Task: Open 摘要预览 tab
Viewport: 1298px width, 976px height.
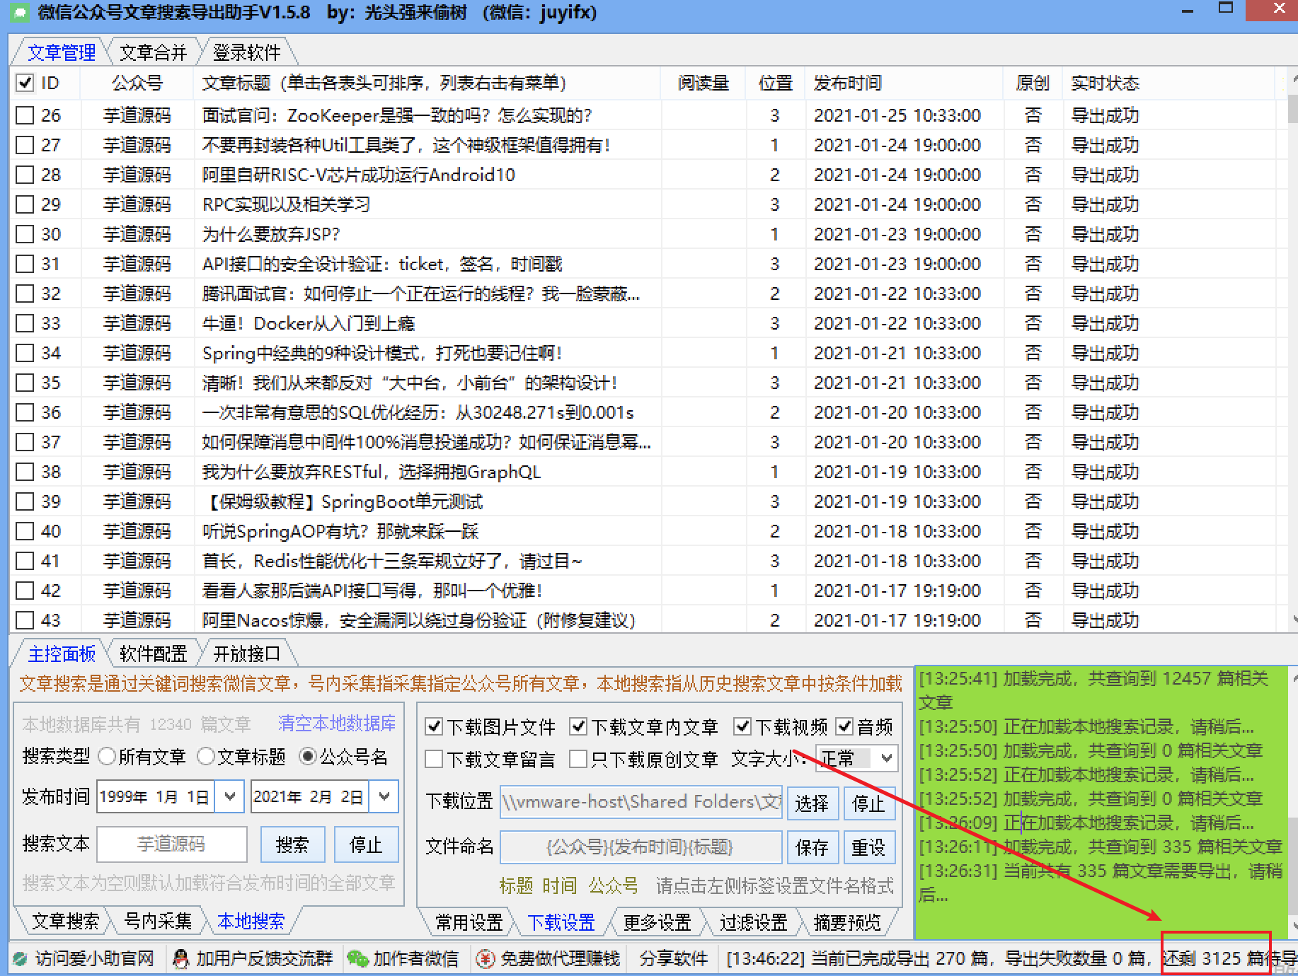Action: [847, 922]
